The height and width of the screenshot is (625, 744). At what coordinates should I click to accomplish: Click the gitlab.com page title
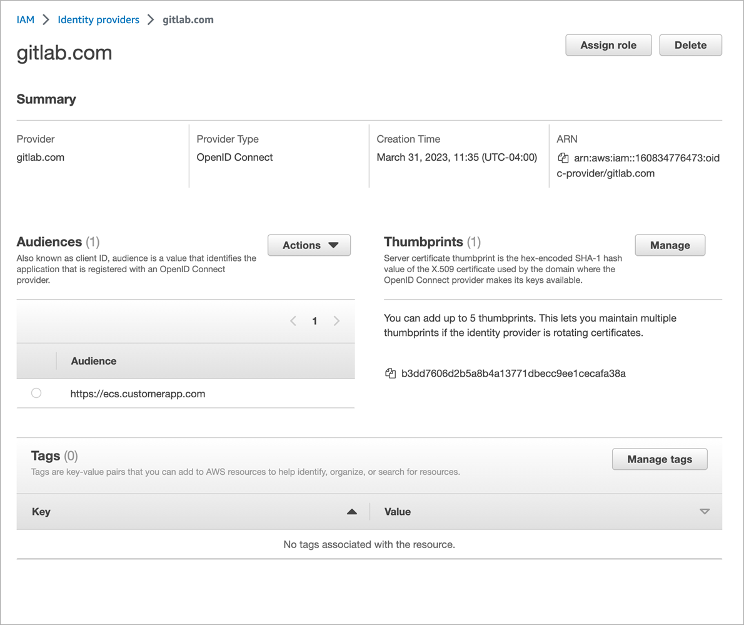(x=64, y=53)
